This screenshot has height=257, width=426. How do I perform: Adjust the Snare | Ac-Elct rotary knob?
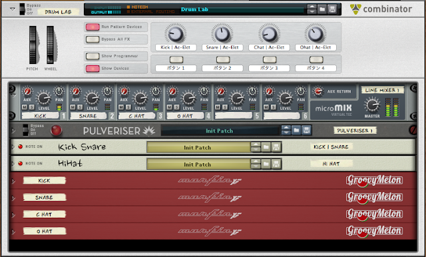point(222,34)
